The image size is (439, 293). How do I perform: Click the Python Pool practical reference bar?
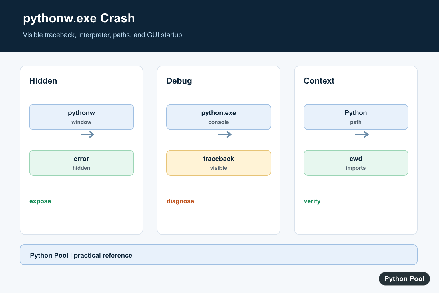click(219, 255)
